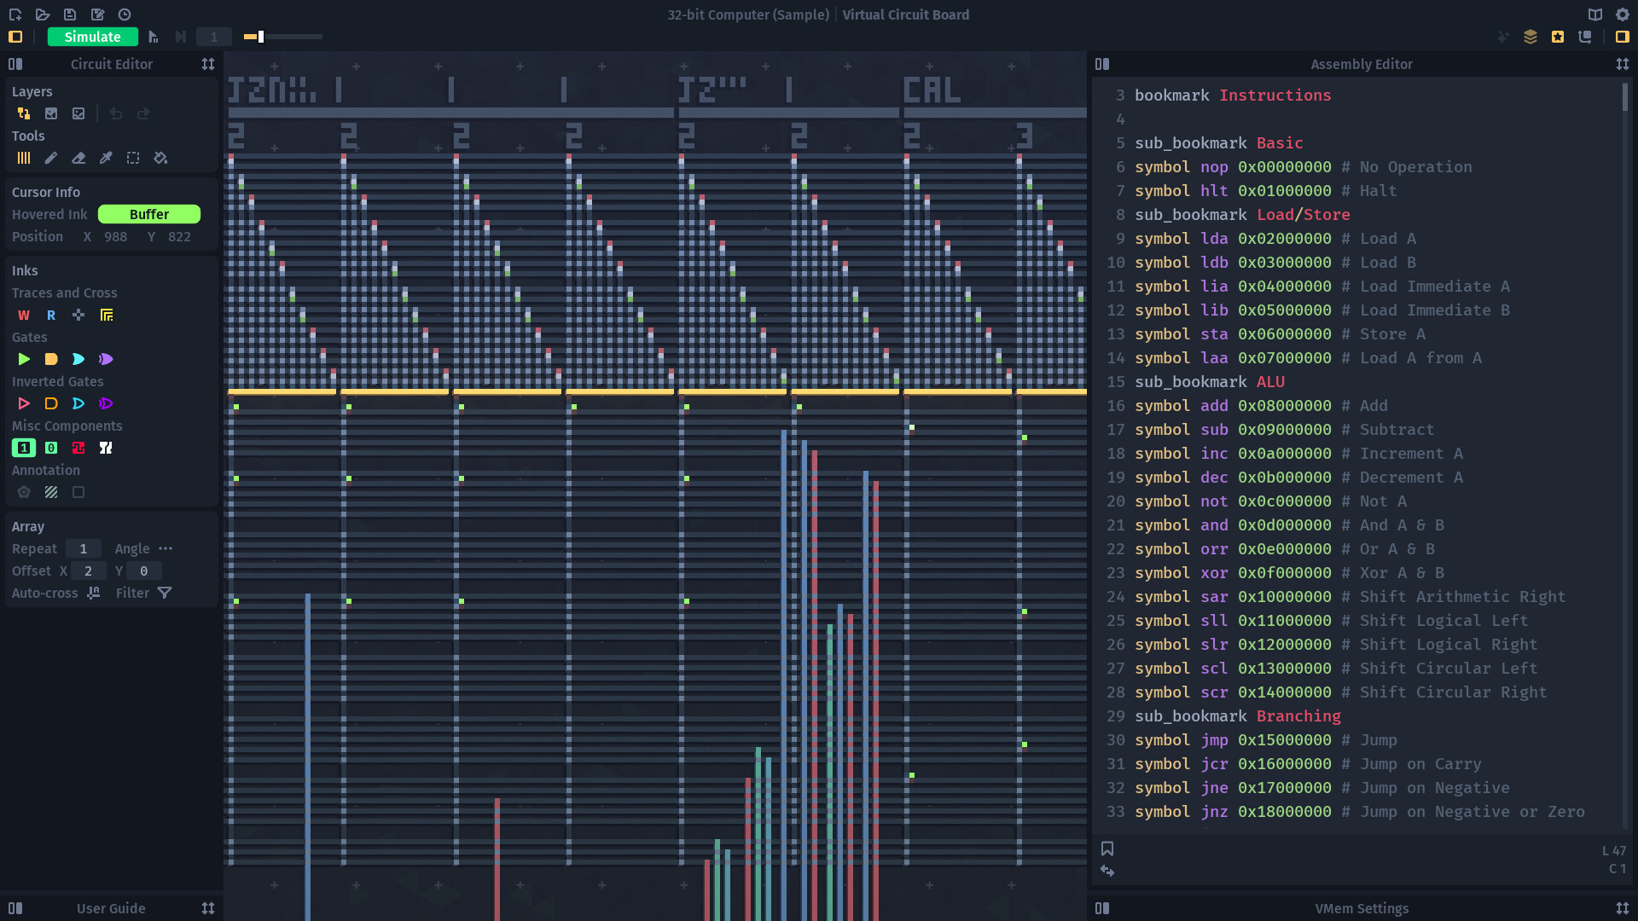Image resolution: width=1638 pixels, height=921 pixels.
Task: Toggle right panel with top-right orange square
Action: click(x=1622, y=37)
